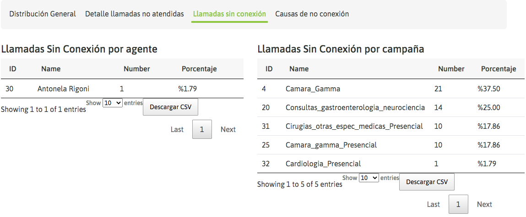Click Last in agent table pagination
Viewport: 526px width, 217px height.
[177, 130]
